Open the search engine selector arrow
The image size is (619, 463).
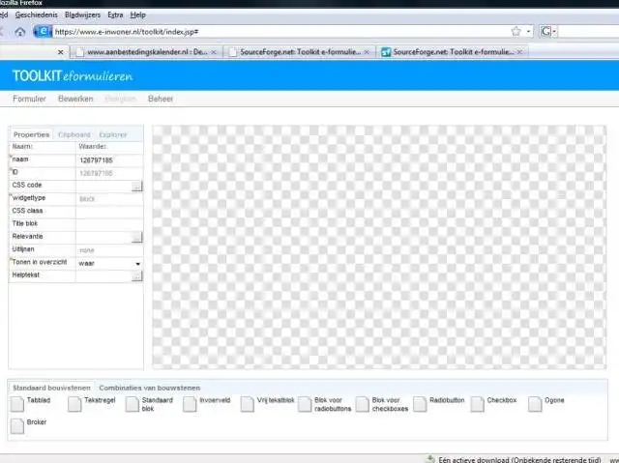554,31
